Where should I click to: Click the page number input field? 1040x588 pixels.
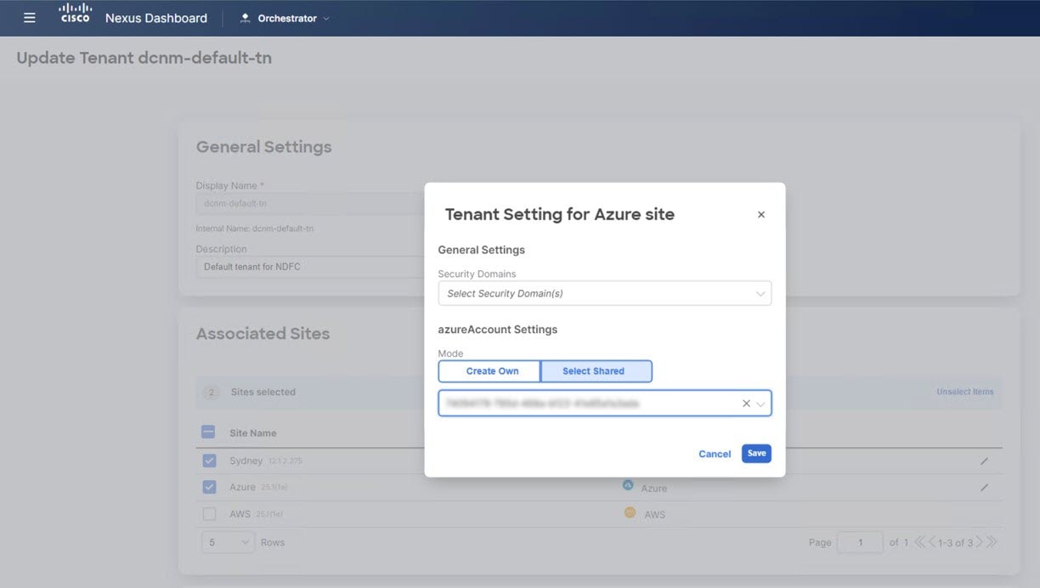coord(860,542)
